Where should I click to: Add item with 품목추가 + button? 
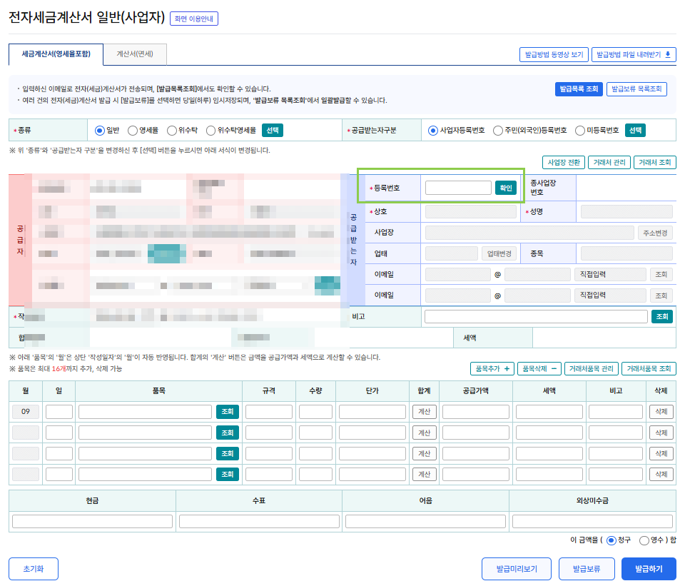492,369
